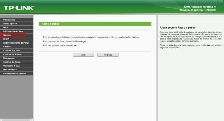Click the Avançar button
Image resolution: width=224 pixels, height=121 pixels.
point(108,55)
